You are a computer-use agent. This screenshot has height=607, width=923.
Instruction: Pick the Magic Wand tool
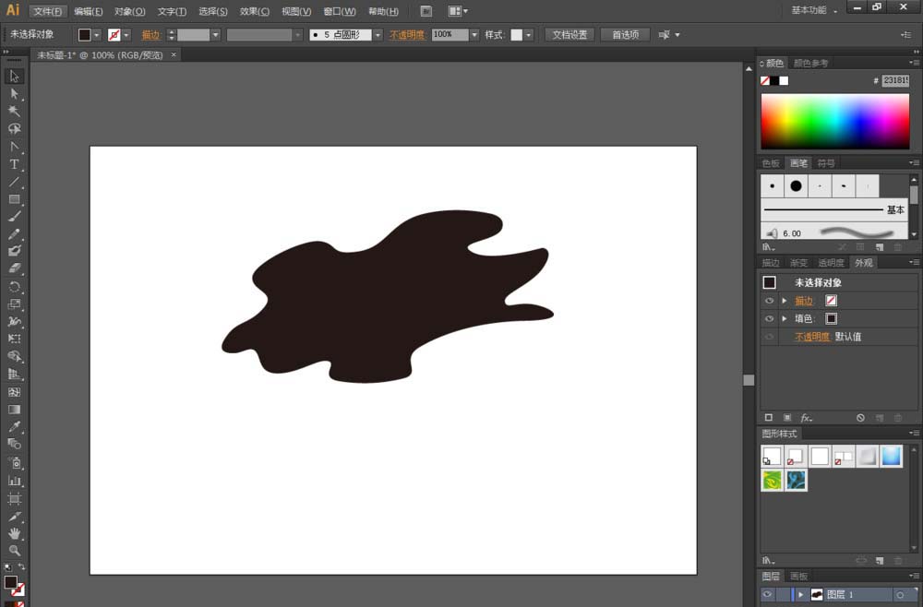(x=14, y=111)
